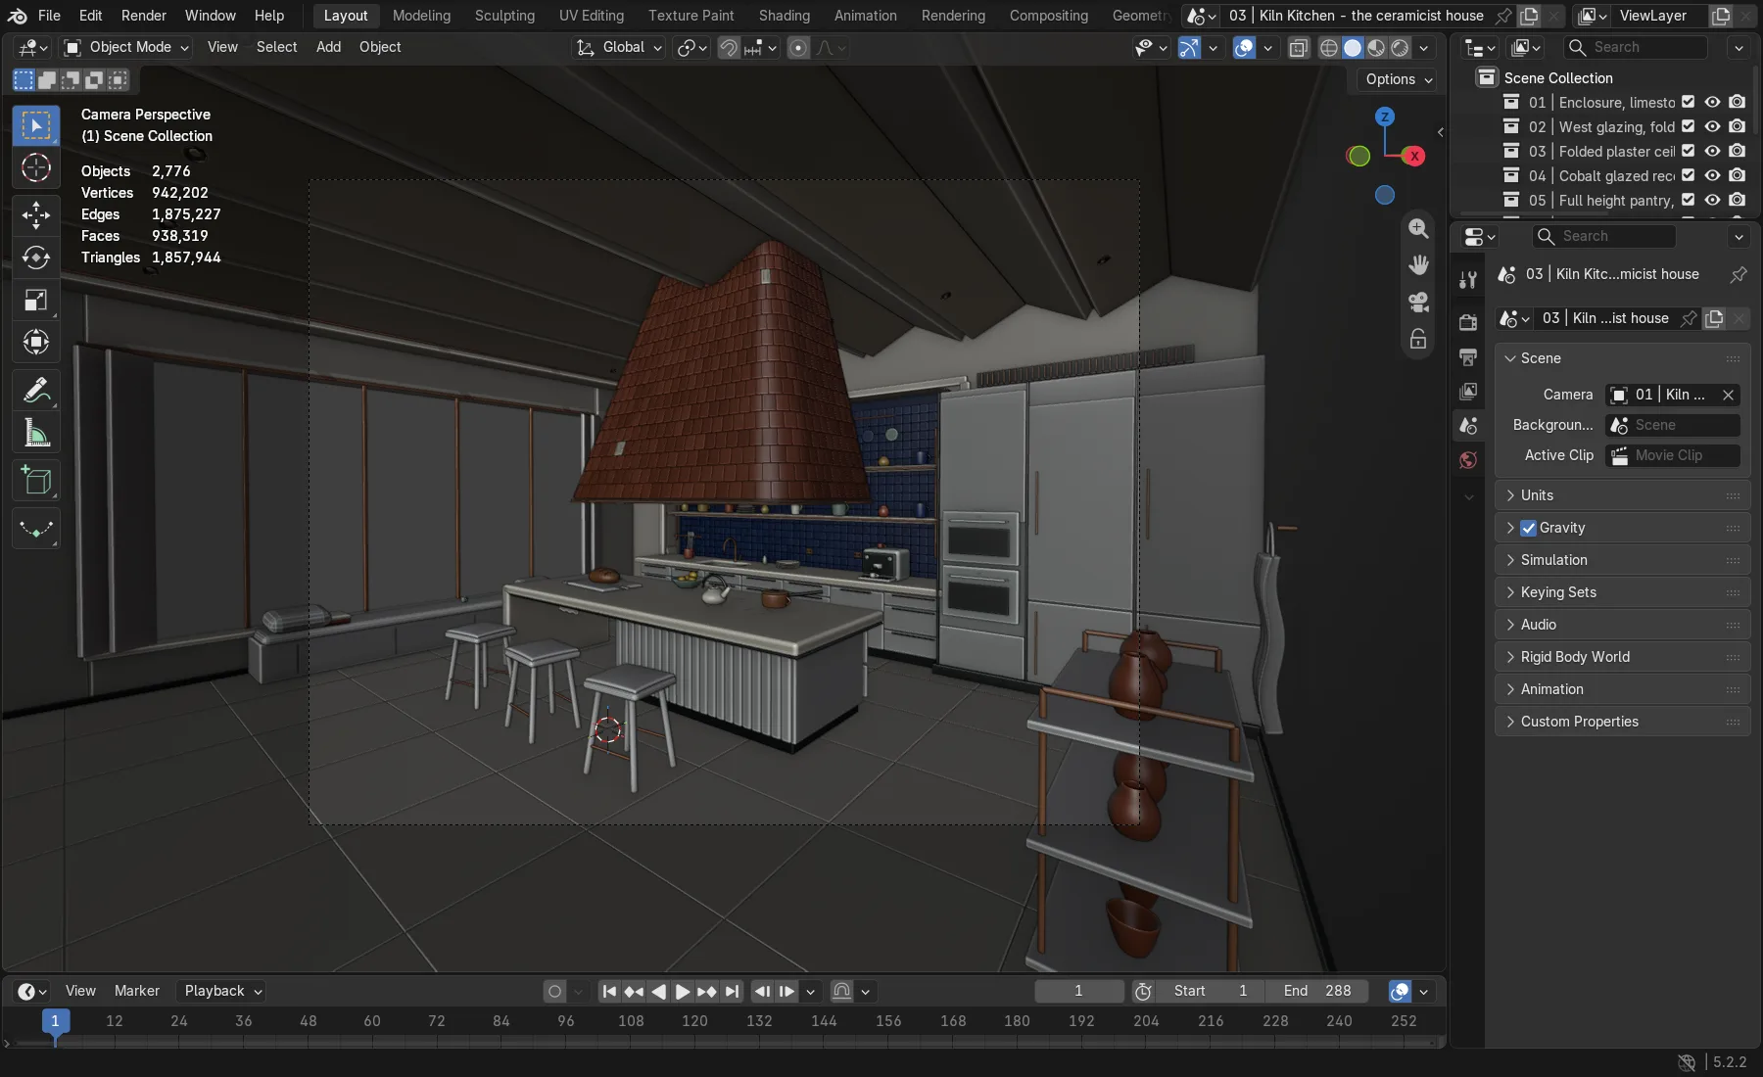Viewport: 1763px width, 1077px height.
Task: Hide the 01 Enclosure collection with eye
Action: pos(1712,102)
